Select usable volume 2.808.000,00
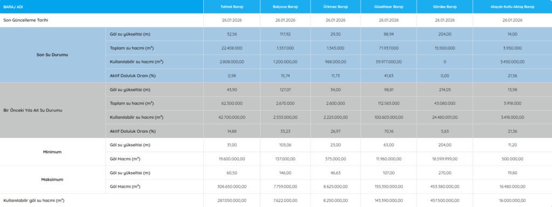 coord(232,62)
